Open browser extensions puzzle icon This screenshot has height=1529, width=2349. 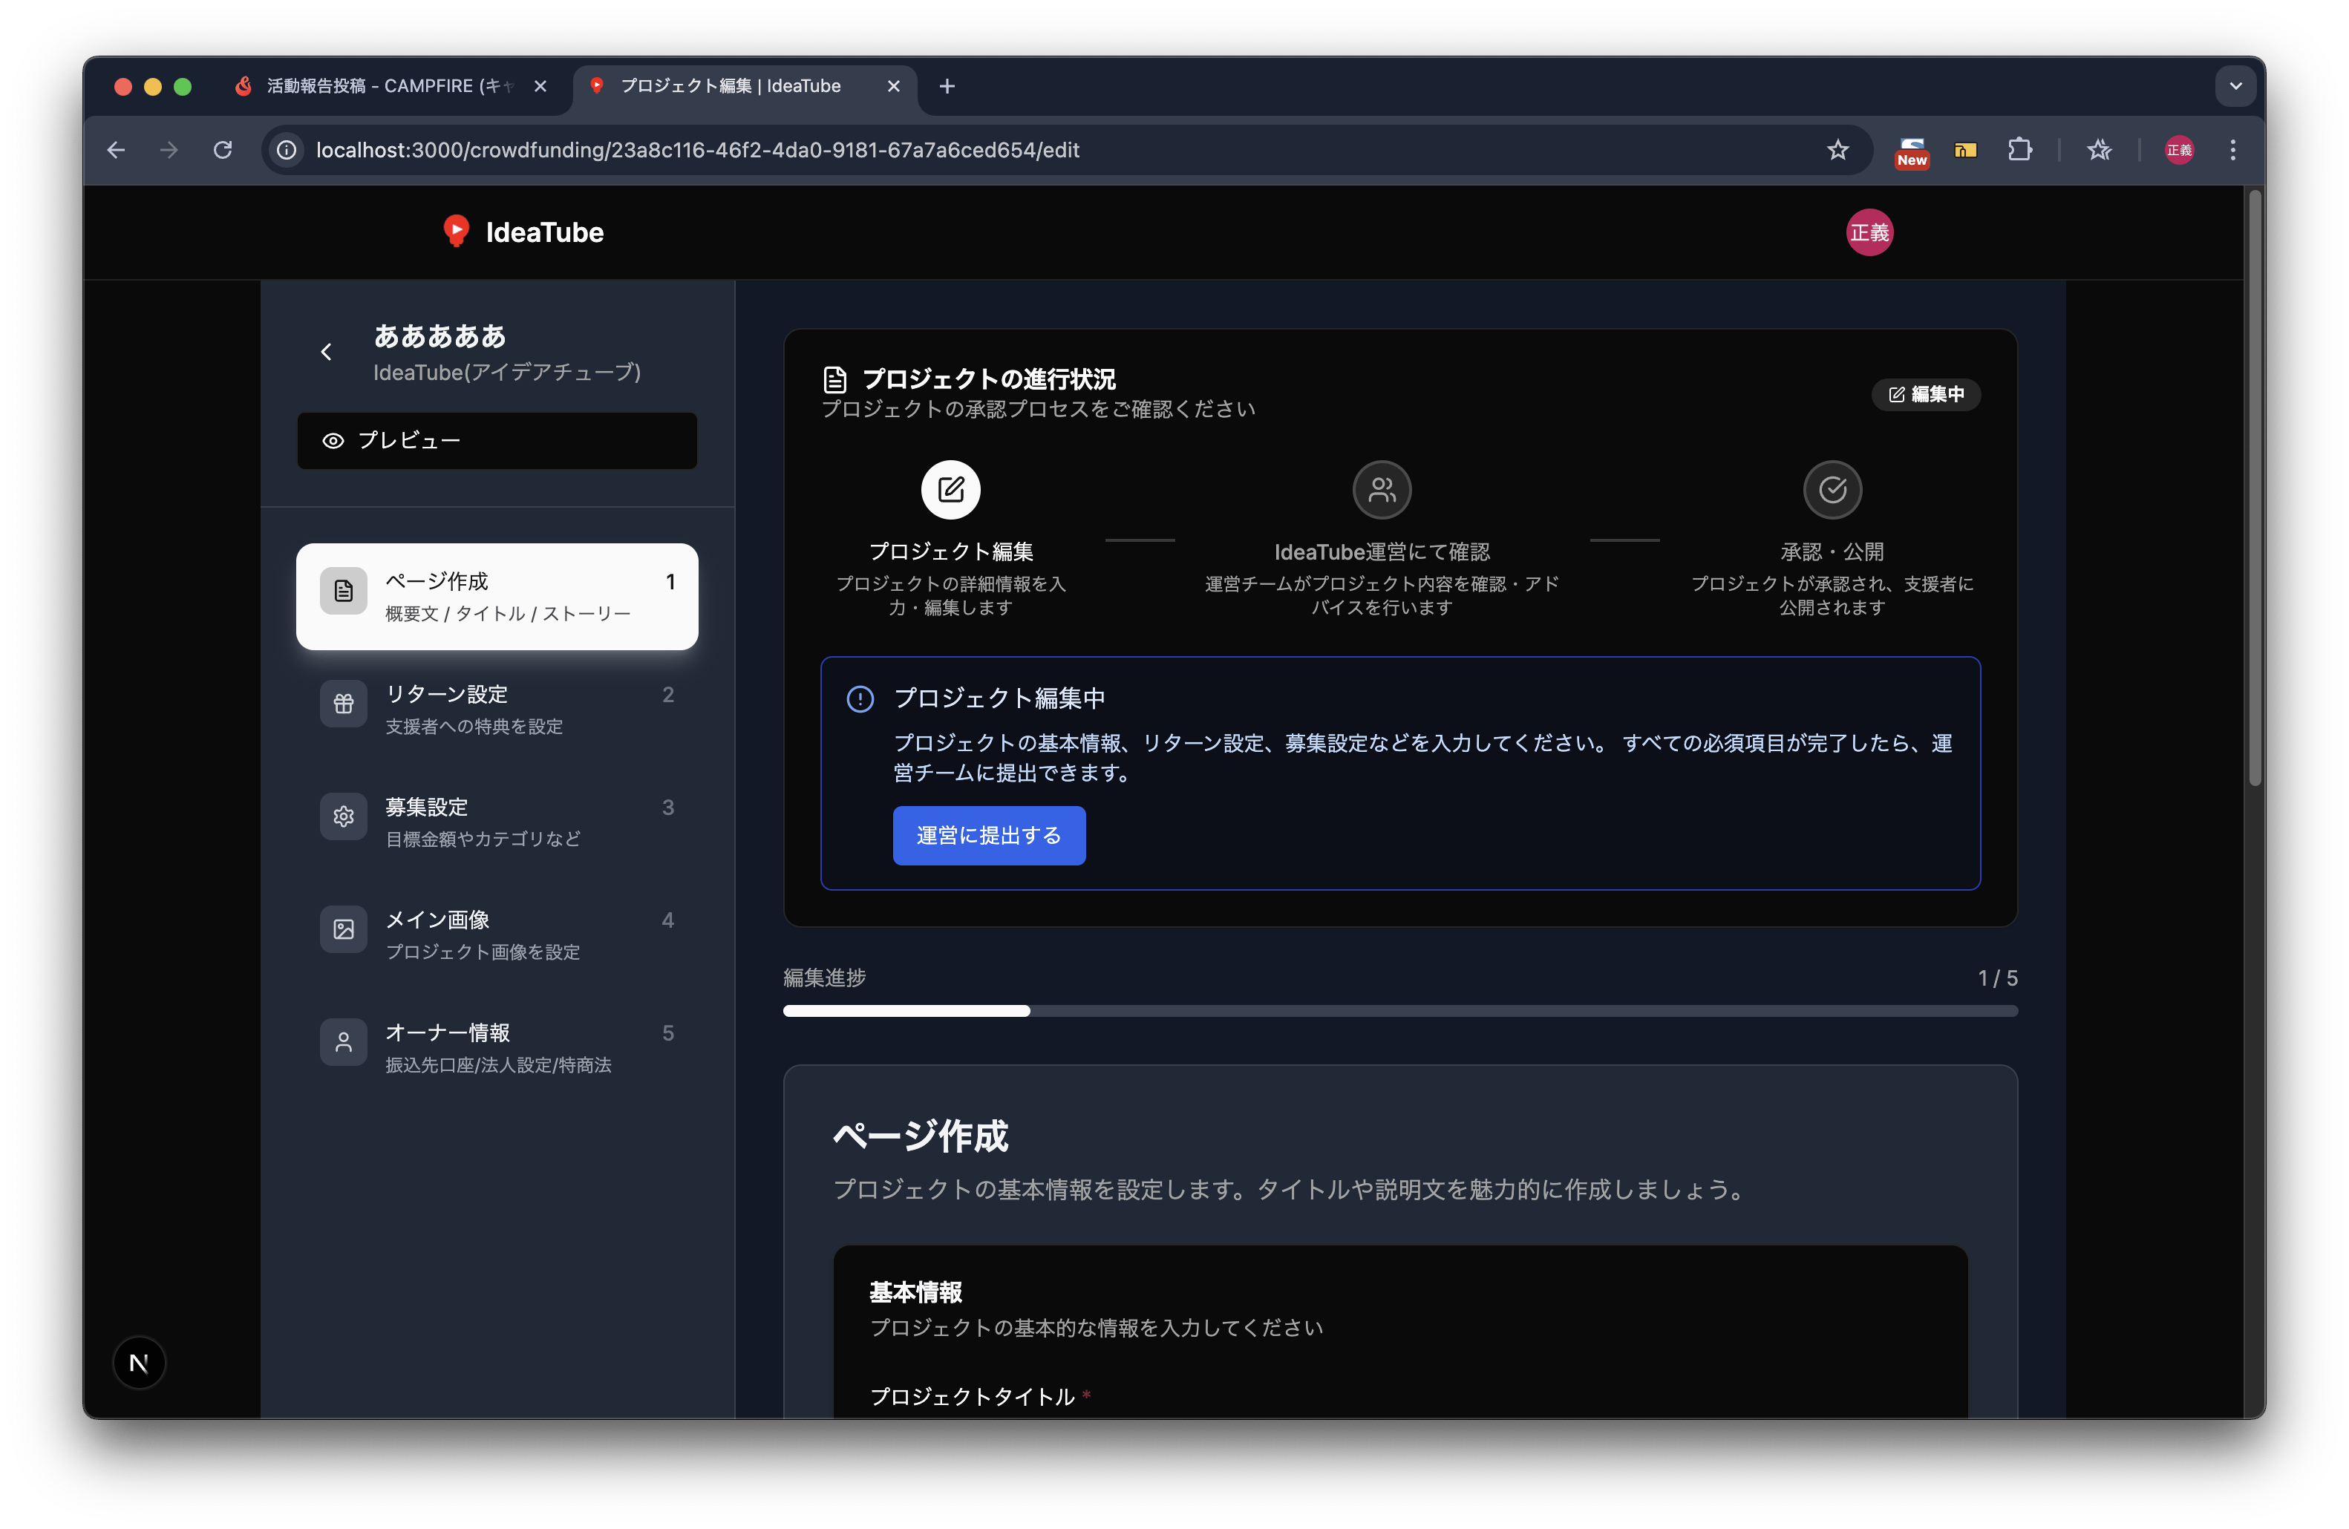(2019, 150)
